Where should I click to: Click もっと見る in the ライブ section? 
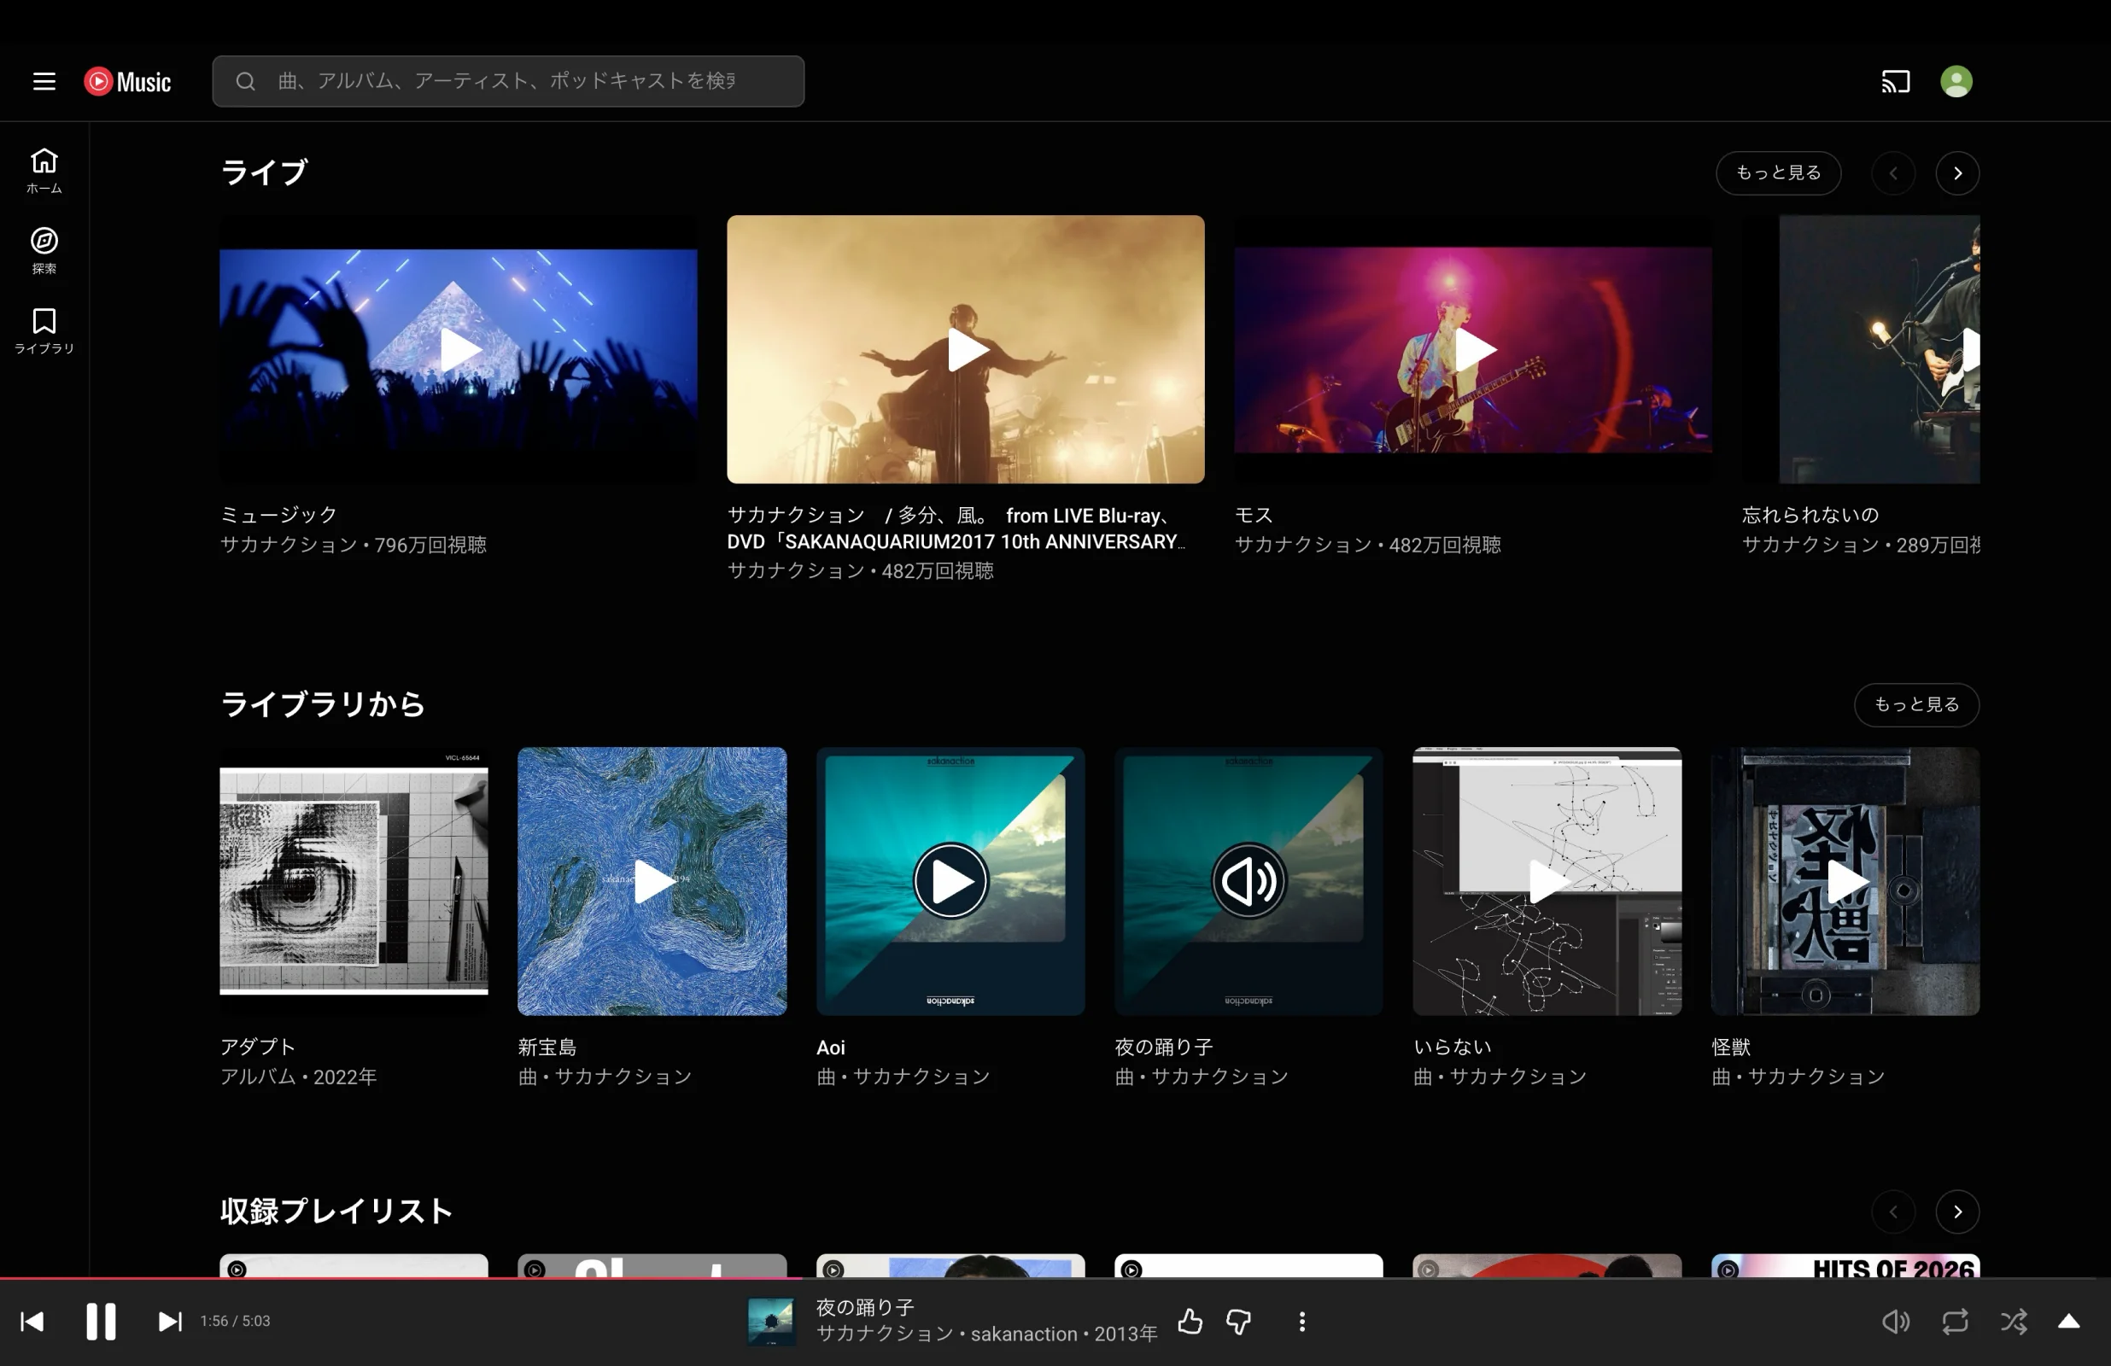[x=1779, y=173]
